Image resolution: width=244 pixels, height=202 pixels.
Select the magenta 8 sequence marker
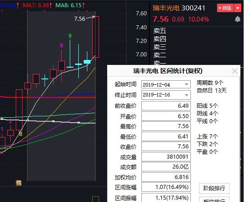[x=62, y=46]
